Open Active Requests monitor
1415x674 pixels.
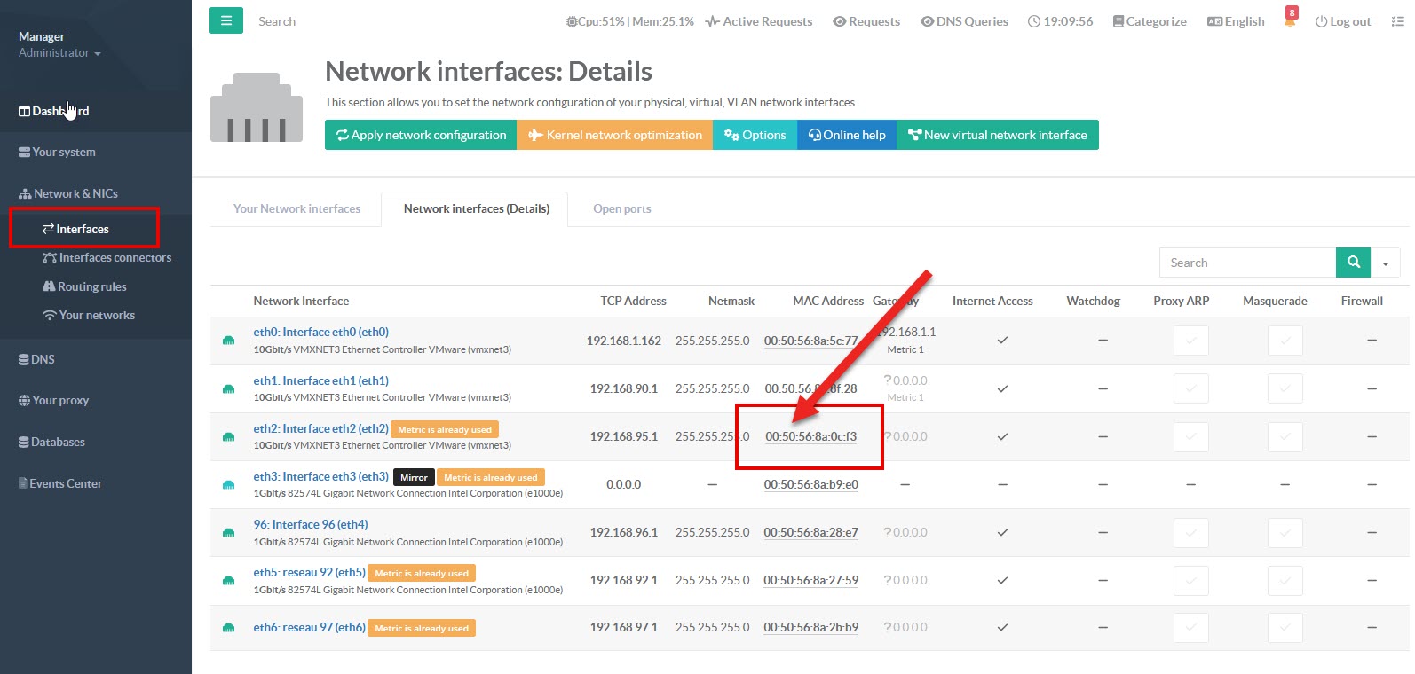(759, 21)
